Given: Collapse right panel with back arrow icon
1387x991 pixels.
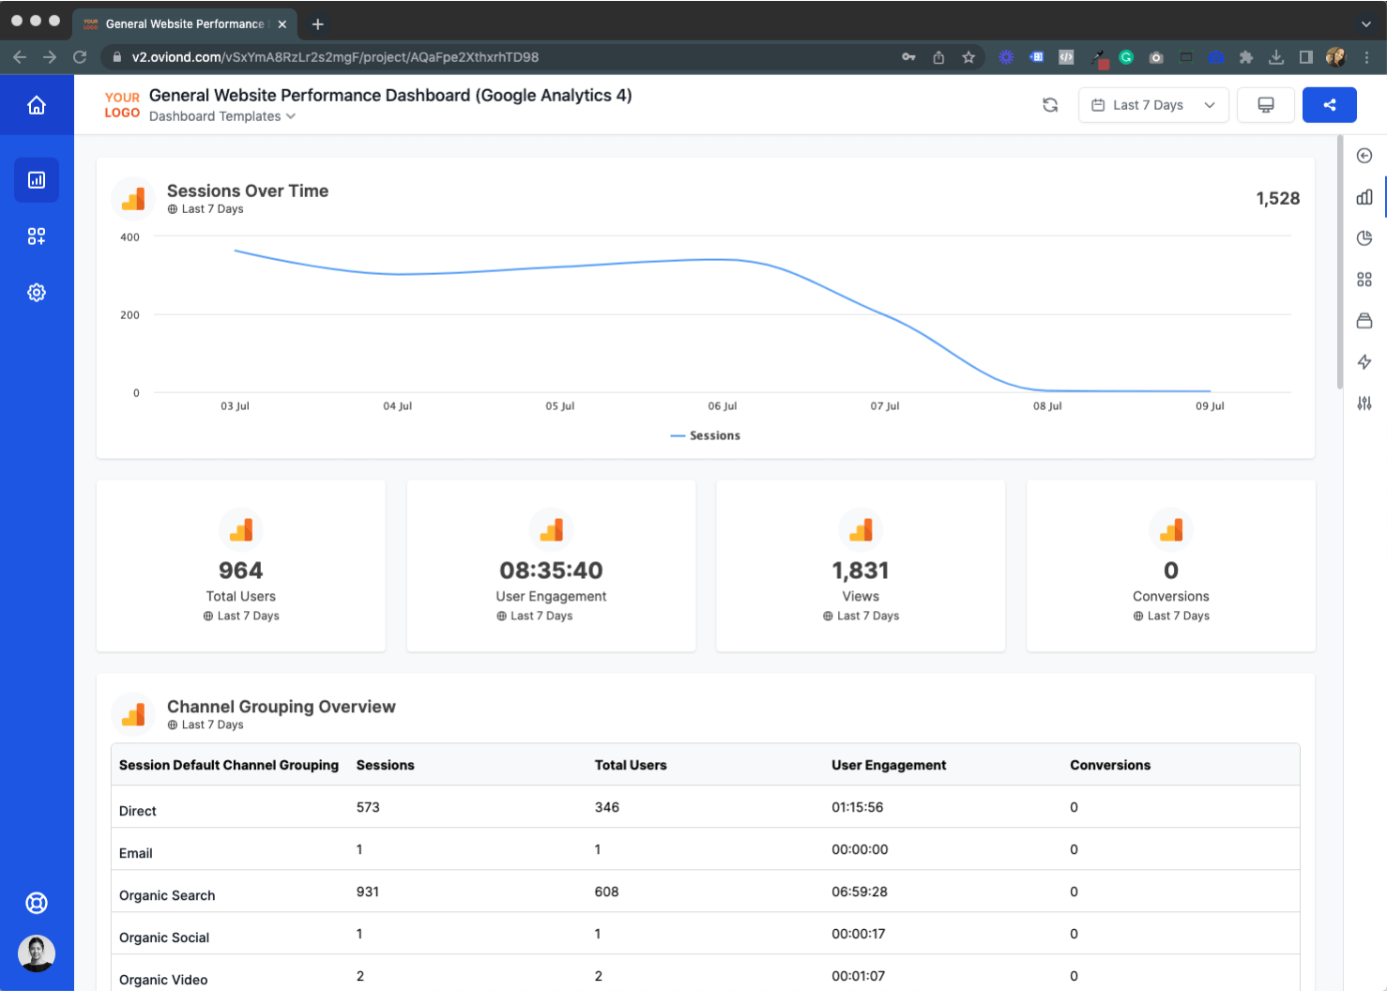Looking at the screenshot, I should click(1364, 156).
